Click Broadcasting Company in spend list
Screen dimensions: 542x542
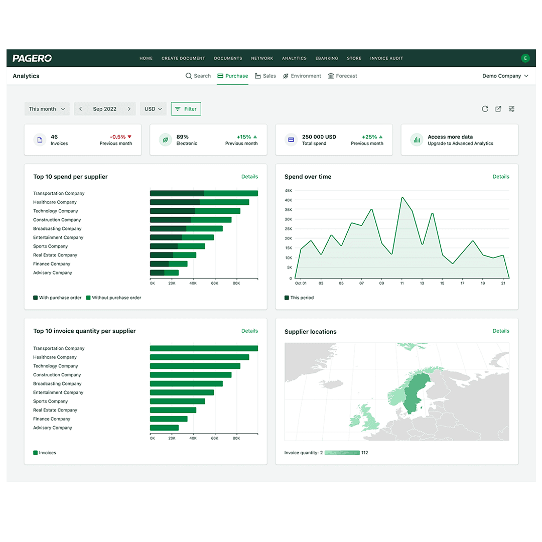(x=57, y=228)
